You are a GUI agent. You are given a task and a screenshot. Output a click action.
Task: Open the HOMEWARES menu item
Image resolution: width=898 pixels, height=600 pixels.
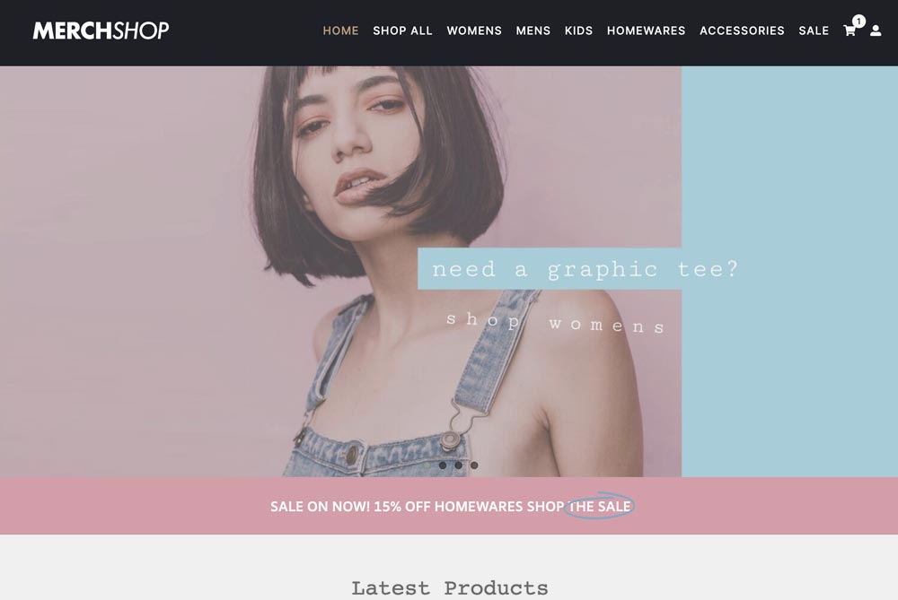point(646,30)
